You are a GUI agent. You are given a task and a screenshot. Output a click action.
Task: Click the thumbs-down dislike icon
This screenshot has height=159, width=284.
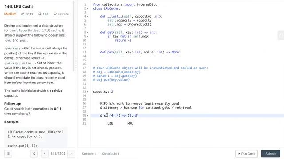point(39,14)
